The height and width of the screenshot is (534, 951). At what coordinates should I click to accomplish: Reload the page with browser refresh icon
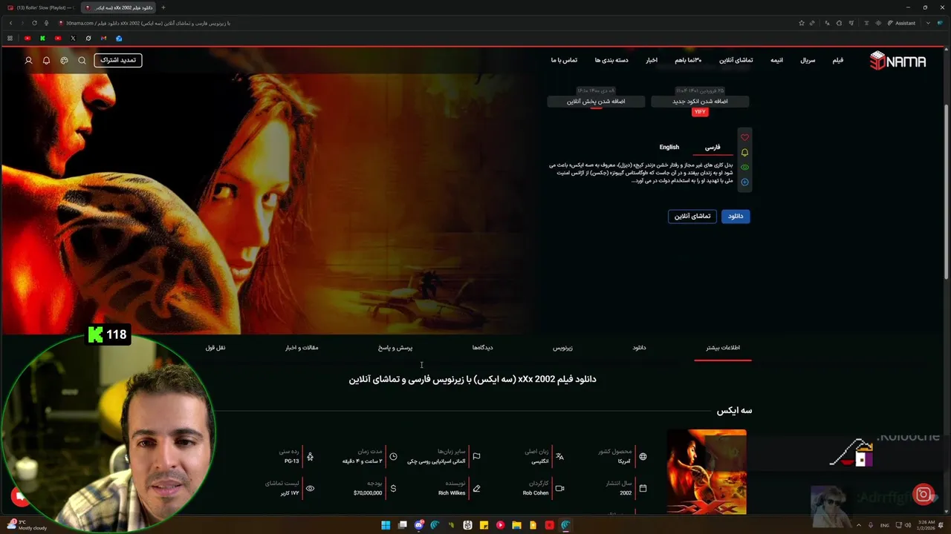[34, 23]
